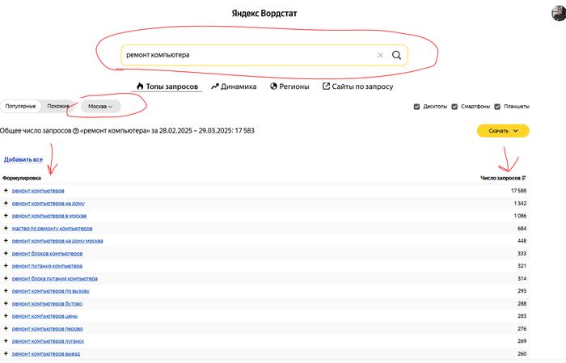The image size is (566, 363).
Task: Select the Похожие toggle option
Action: [58, 106]
